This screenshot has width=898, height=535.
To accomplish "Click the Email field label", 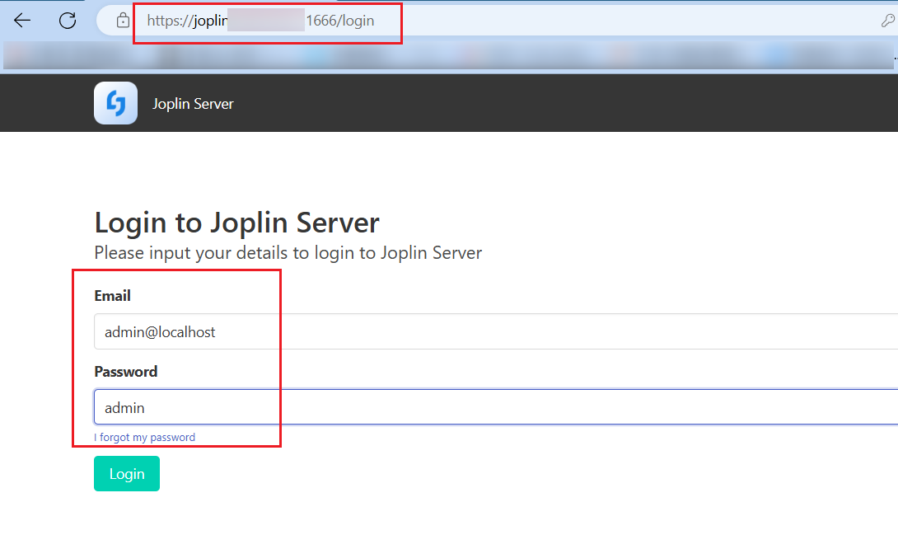I will tap(112, 296).
